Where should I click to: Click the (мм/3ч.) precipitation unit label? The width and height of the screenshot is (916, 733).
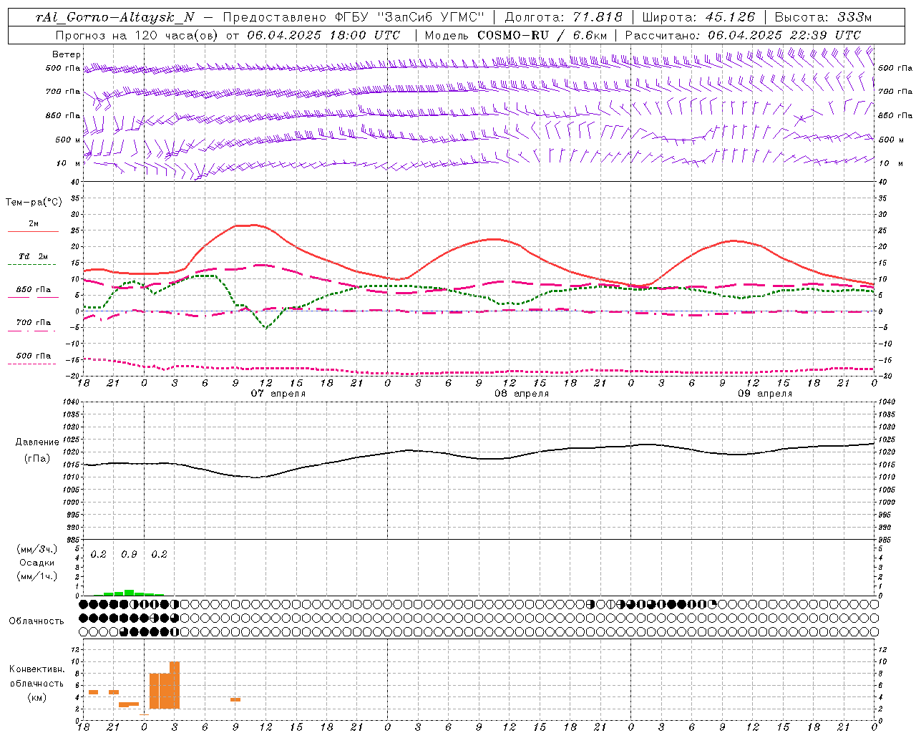[37, 549]
